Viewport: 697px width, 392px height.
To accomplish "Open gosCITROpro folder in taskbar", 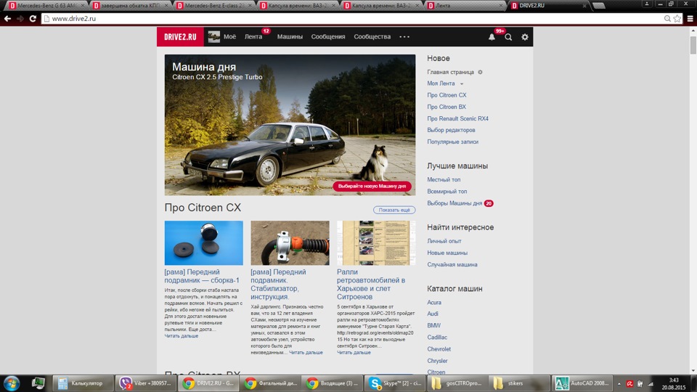I will pos(457,383).
